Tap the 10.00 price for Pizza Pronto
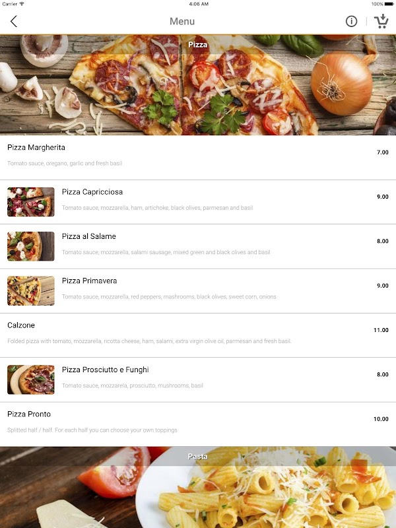Screen dimensions: 396x528 tap(381, 419)
